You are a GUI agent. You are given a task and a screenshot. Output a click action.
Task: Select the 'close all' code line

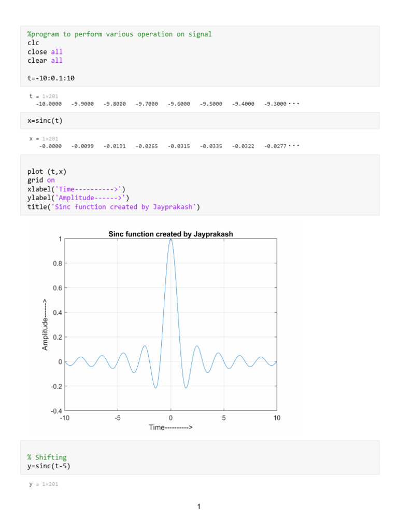pyautogui.click(x=45, y=52)
